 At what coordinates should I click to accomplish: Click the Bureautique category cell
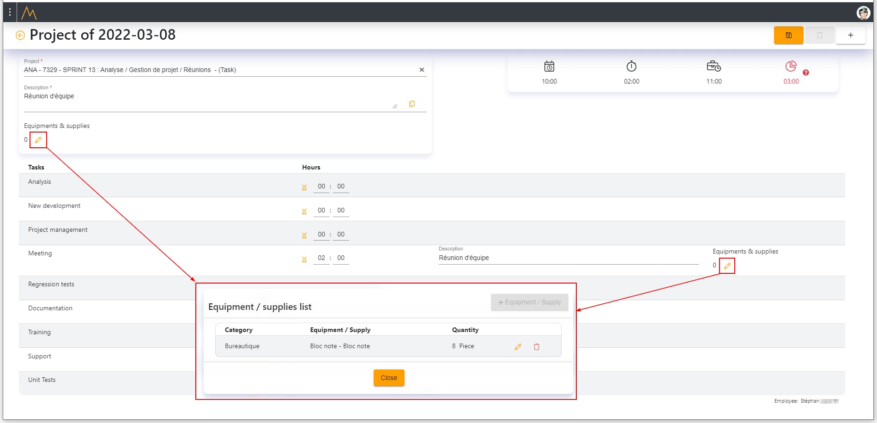(242, 346)
